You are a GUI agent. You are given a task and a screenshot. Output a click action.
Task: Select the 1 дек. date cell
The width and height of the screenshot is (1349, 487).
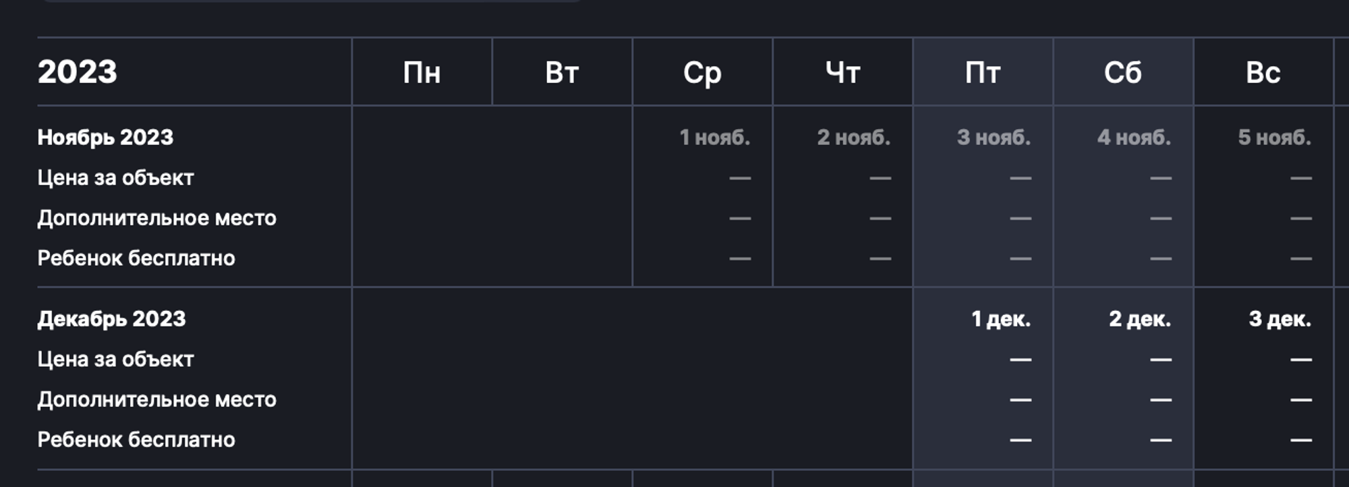click(x=1001, y=319)
